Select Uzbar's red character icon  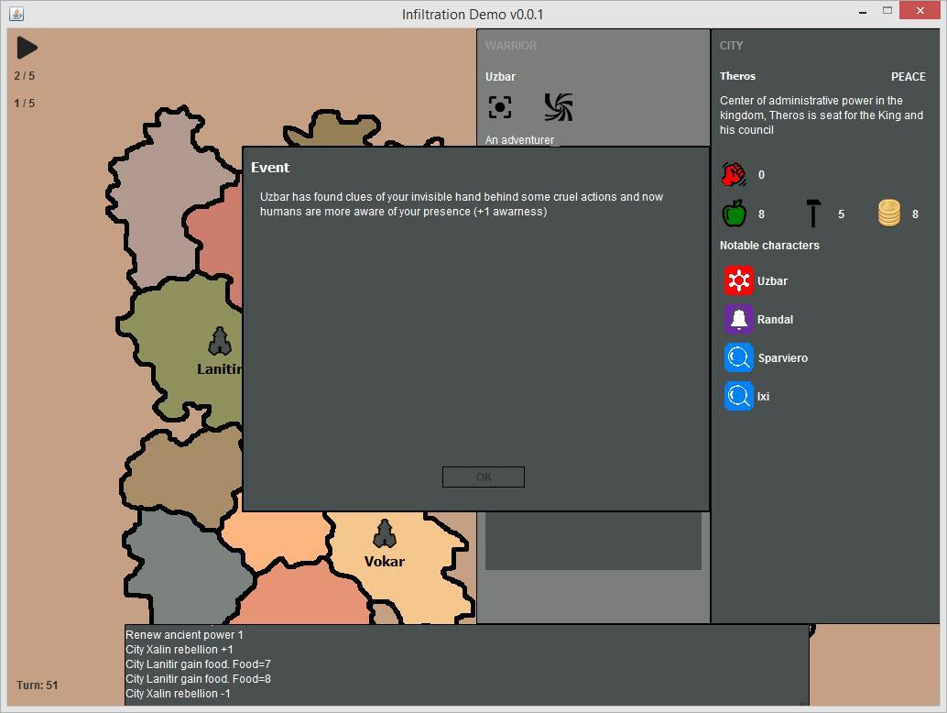(x=738, y=280)
